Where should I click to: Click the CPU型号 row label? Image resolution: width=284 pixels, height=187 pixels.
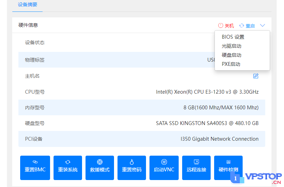pos(35,92)
